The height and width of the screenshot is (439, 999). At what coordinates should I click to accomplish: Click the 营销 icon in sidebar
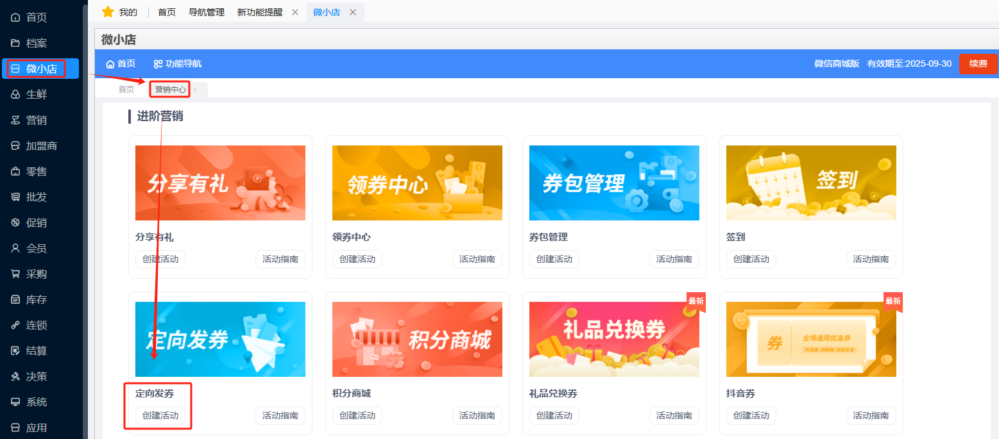pyautogui.click(x=15, y=120)
